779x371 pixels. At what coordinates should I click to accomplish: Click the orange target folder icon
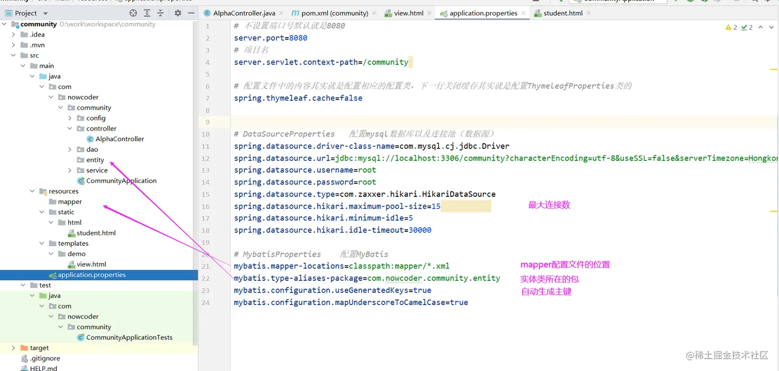point(24,348)
